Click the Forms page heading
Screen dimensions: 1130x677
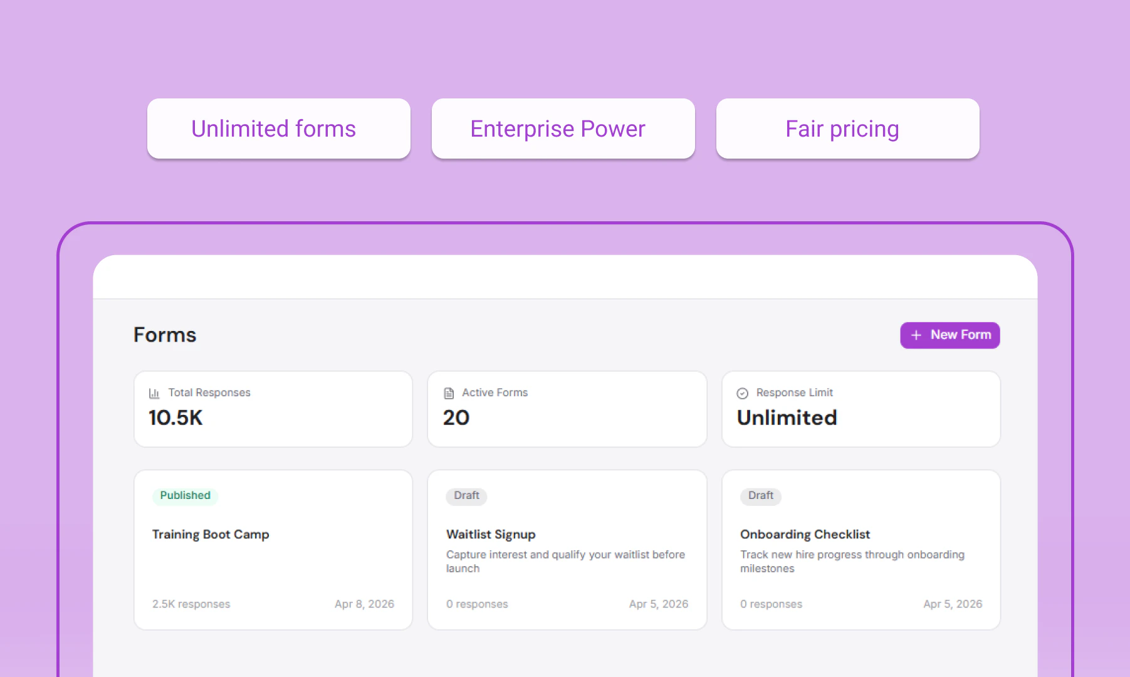164,335
